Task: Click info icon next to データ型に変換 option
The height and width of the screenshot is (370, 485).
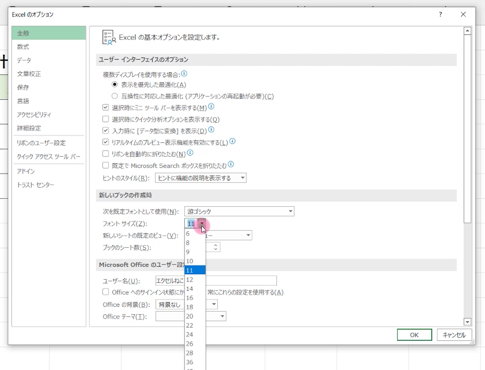Action: pyautogui.click(x=211, y=130)
